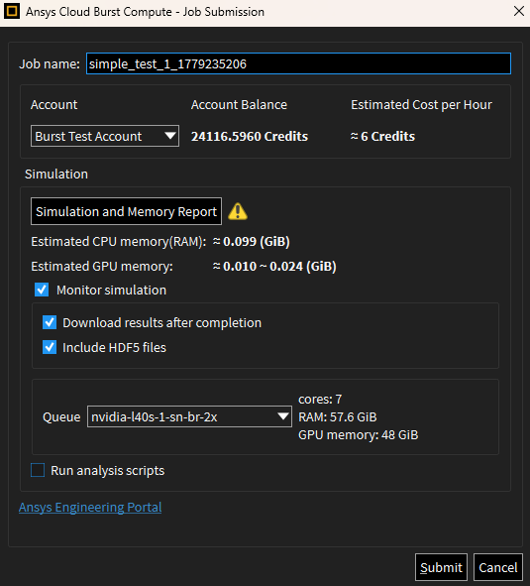Image resolution: width=530 pixels, height=586 pixels.
Task: Close the Job Submission dialog
Action: 519,11
